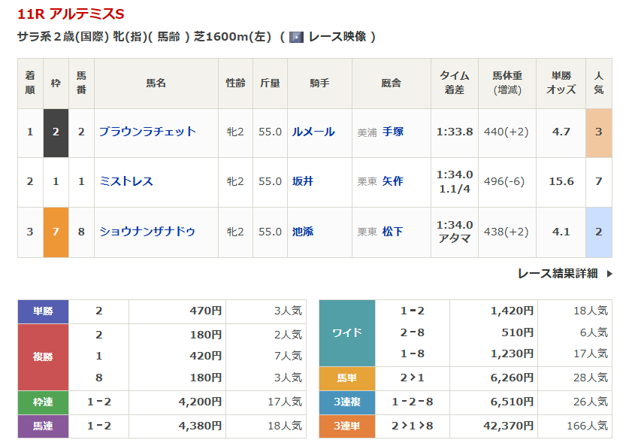Image resolution: width=626 pixels, height=446 pixels.
Task: Click the black frame number 2 cell
Action: (56, 132)
